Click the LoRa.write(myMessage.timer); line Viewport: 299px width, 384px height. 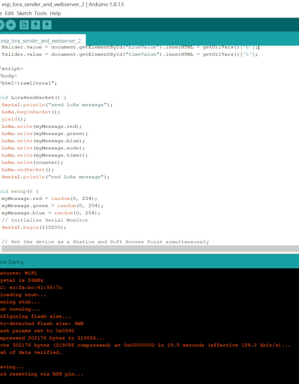tap(44, 155)
